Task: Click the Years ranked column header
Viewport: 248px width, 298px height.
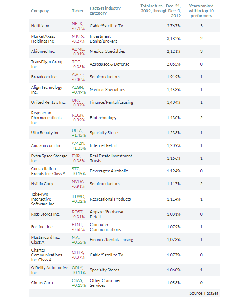Action: (201, 11)
